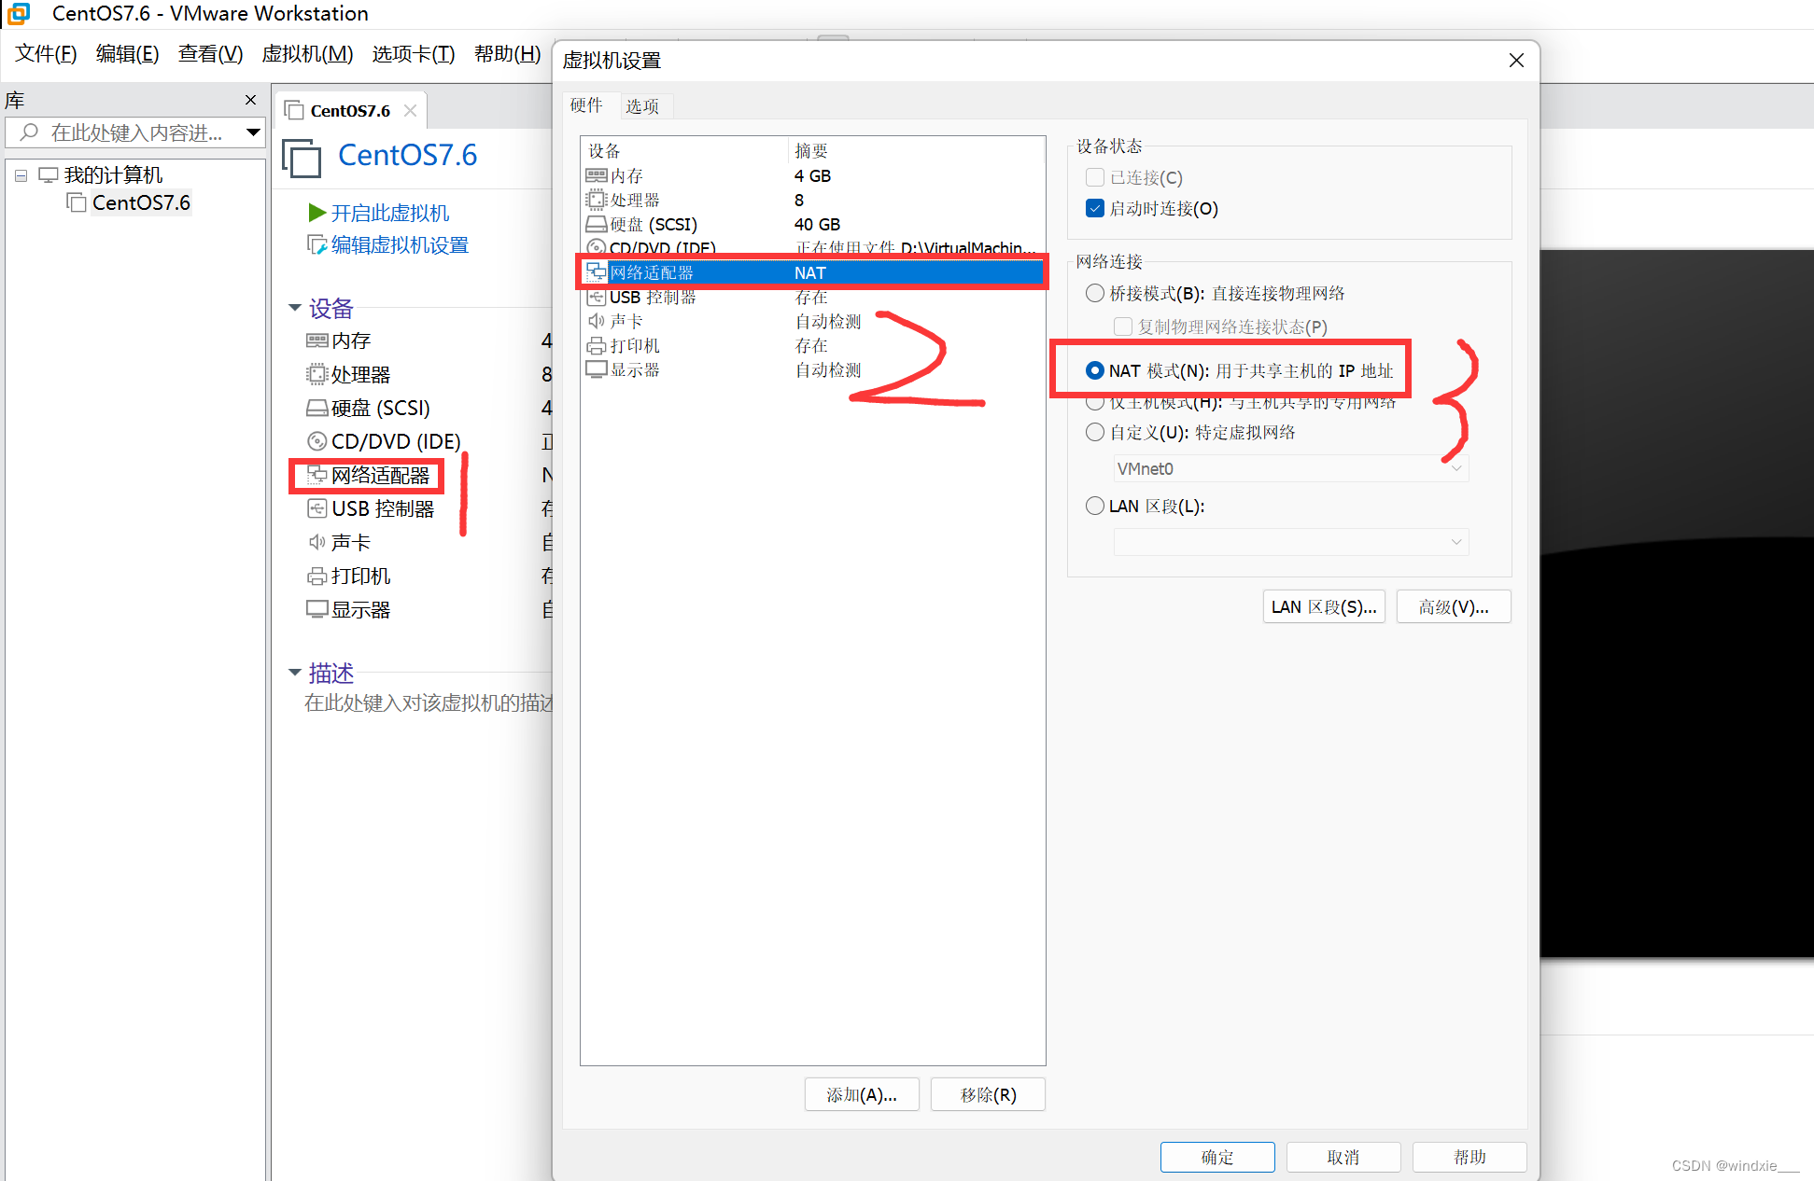
Task: Close the library panel with its X
Action: [250, 100]
